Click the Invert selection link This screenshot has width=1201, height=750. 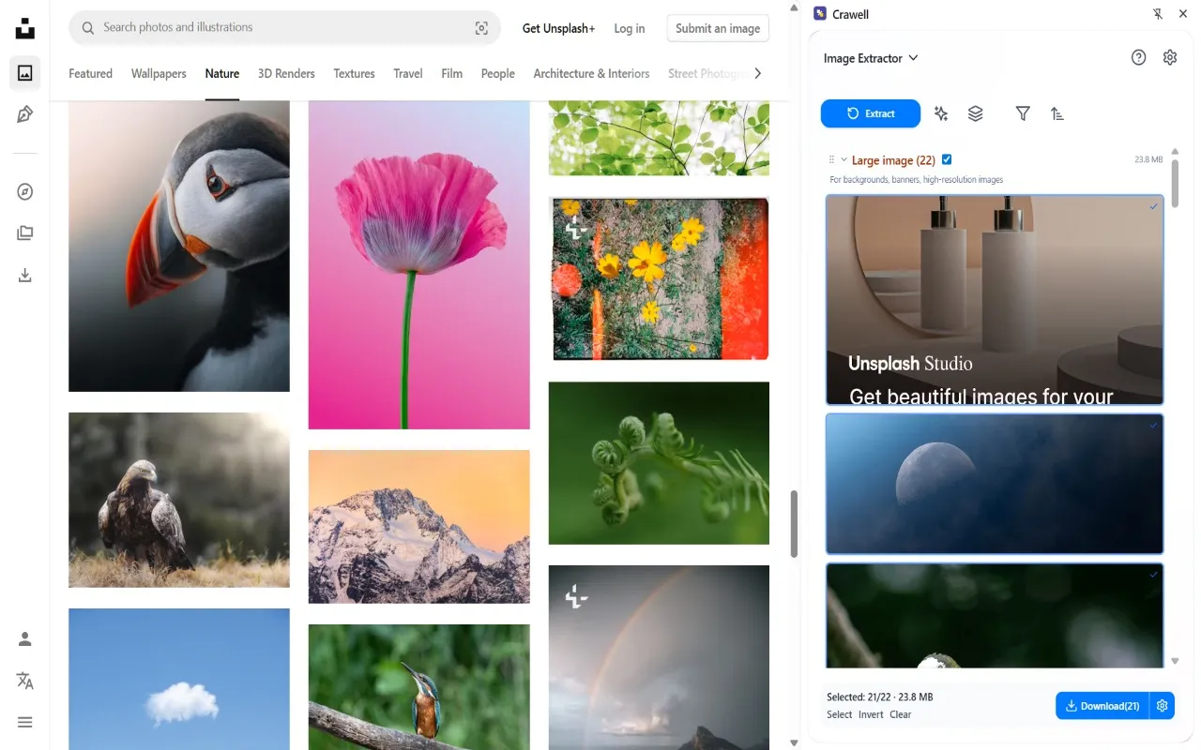(x=871, y=714)
